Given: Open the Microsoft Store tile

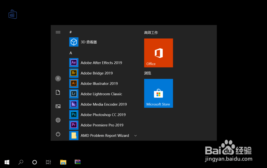Looking at the screenshot, I should coord(159,93).
